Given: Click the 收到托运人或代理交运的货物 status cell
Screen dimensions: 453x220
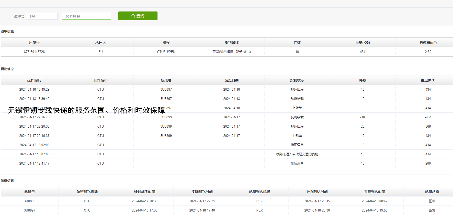Looking at the screenshot, I should (297, 154).
